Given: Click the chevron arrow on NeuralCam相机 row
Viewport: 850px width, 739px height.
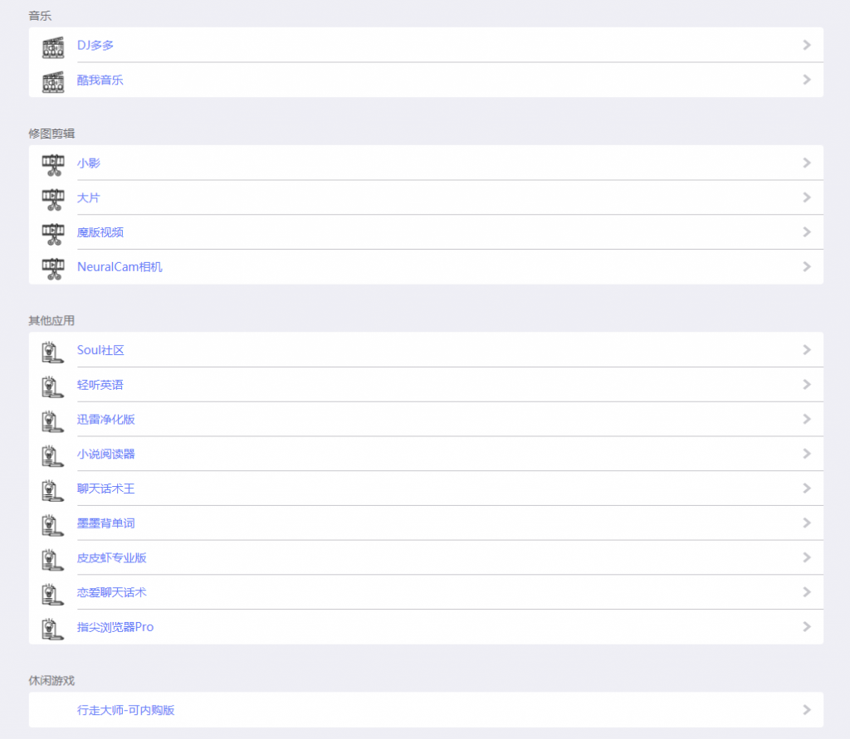Looking at the screenshot, I should (x=807, y=266).
